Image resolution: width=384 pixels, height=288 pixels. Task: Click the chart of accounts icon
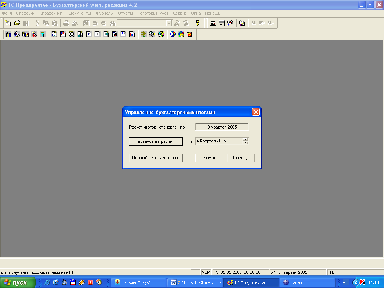17,34
